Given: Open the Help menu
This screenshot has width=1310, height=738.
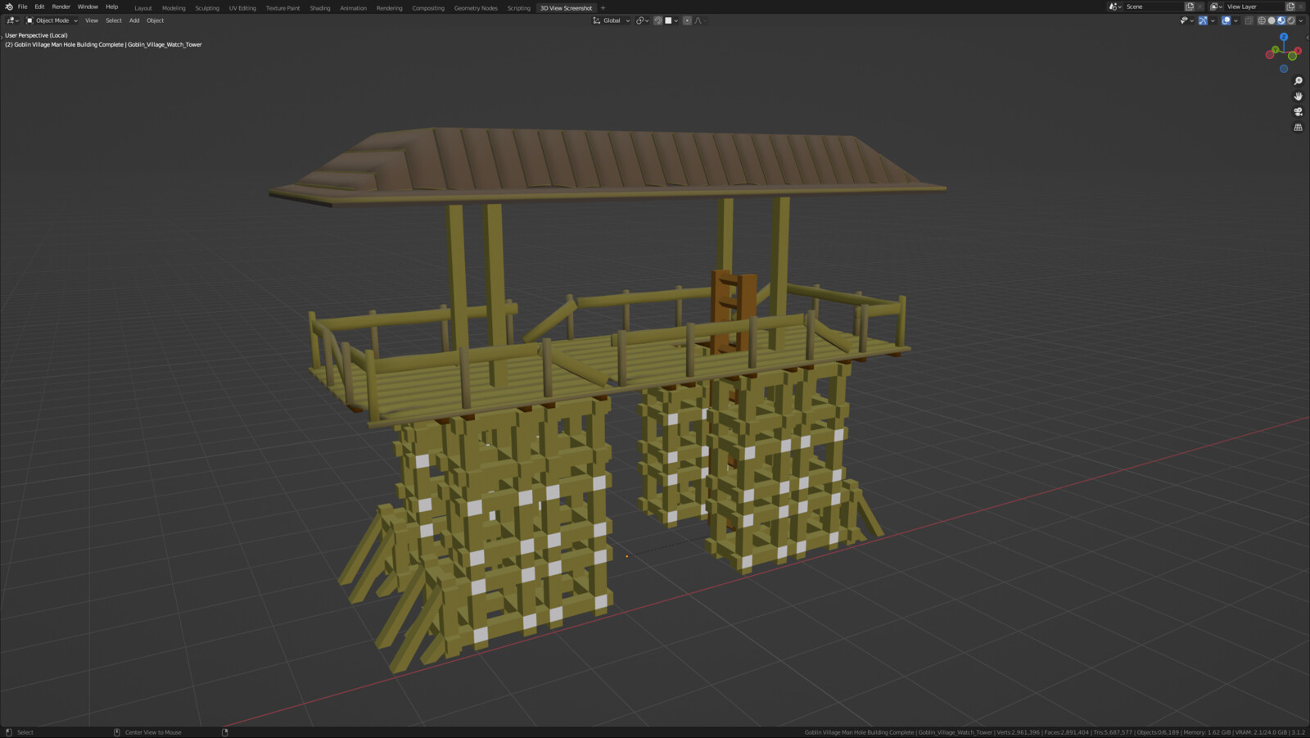Looking at the screenshot, I should pyautogui.click(x=112, y=7).
